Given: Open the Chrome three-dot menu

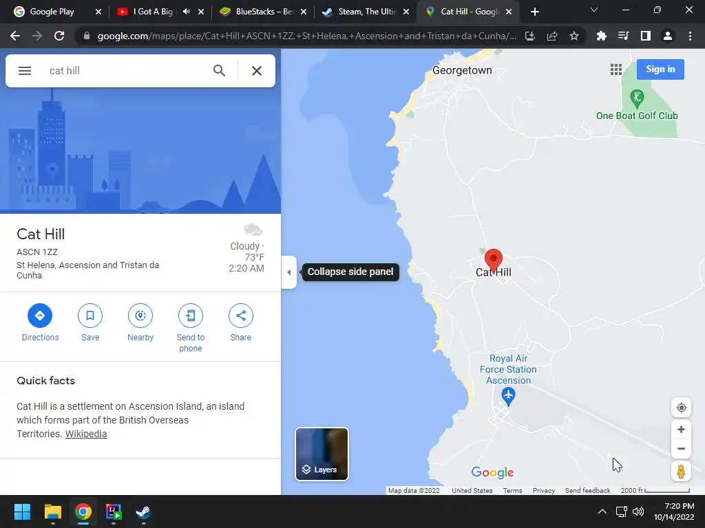Looking at the screenshot, I should pyautogui.click(x=690, y=36).
